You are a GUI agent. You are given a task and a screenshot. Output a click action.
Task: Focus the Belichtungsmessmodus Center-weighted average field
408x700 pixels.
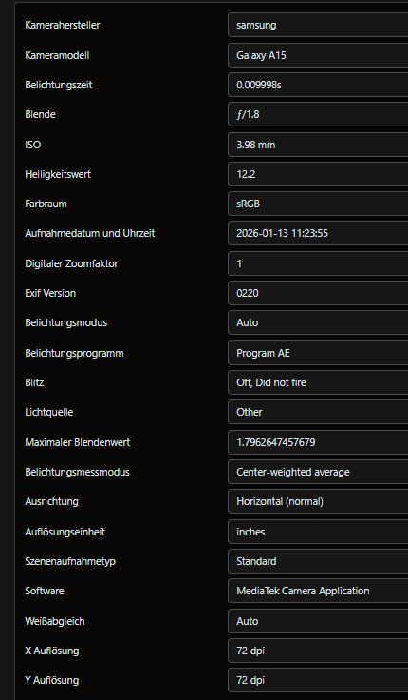point(318,472)
